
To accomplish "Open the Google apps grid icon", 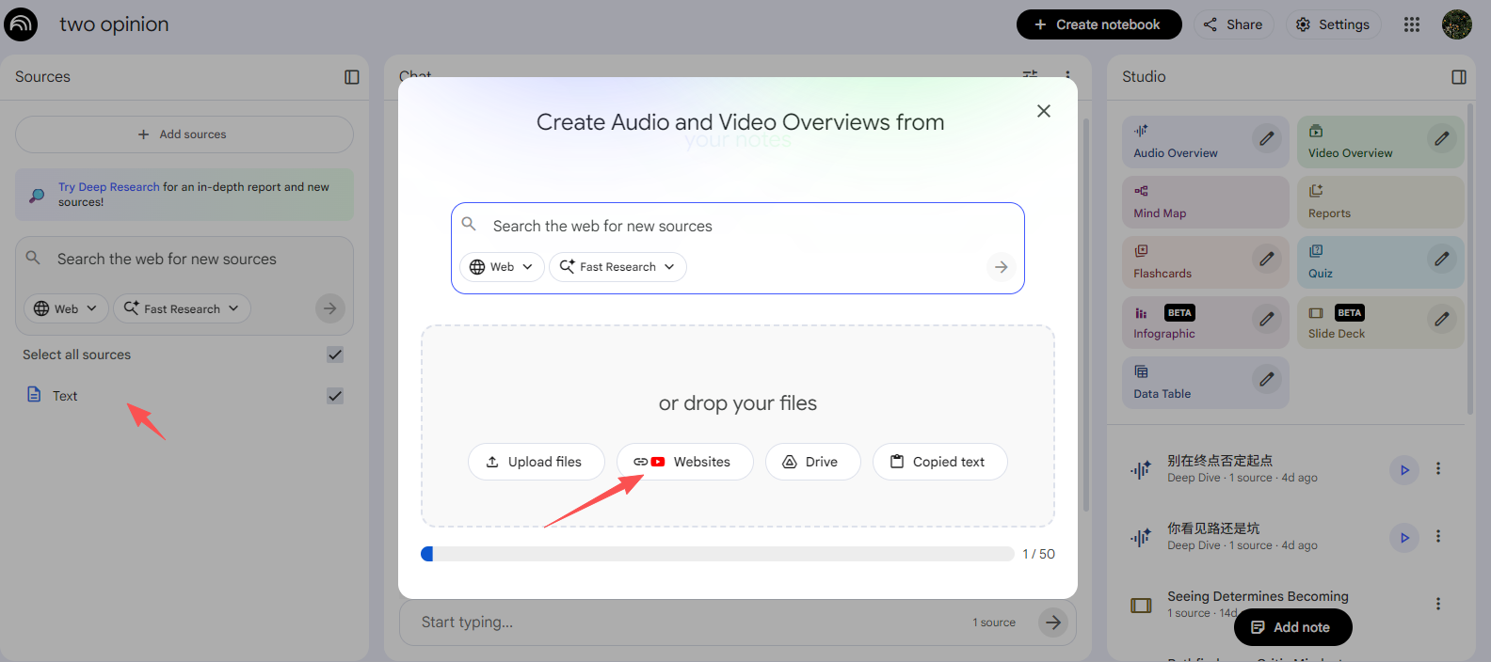I will 1412,24.
